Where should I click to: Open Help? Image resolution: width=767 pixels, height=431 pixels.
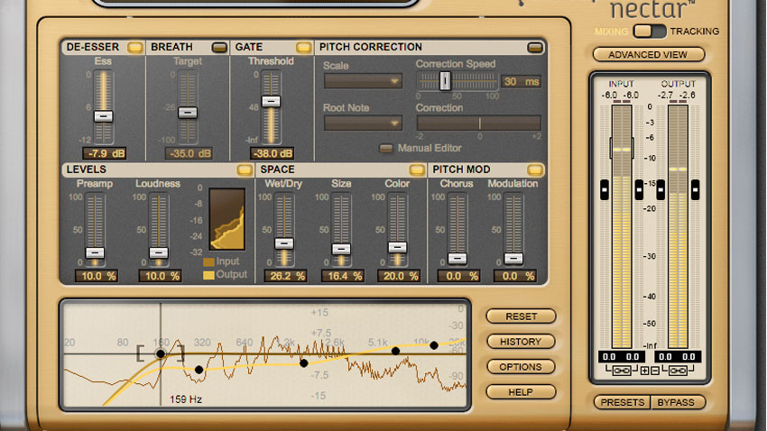tap(521, 392)
